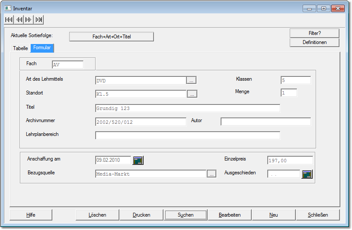This screenshot has width=352, height=230.
Task: Click the Ausgeschieden date field
Action: (x=284, y=174)
